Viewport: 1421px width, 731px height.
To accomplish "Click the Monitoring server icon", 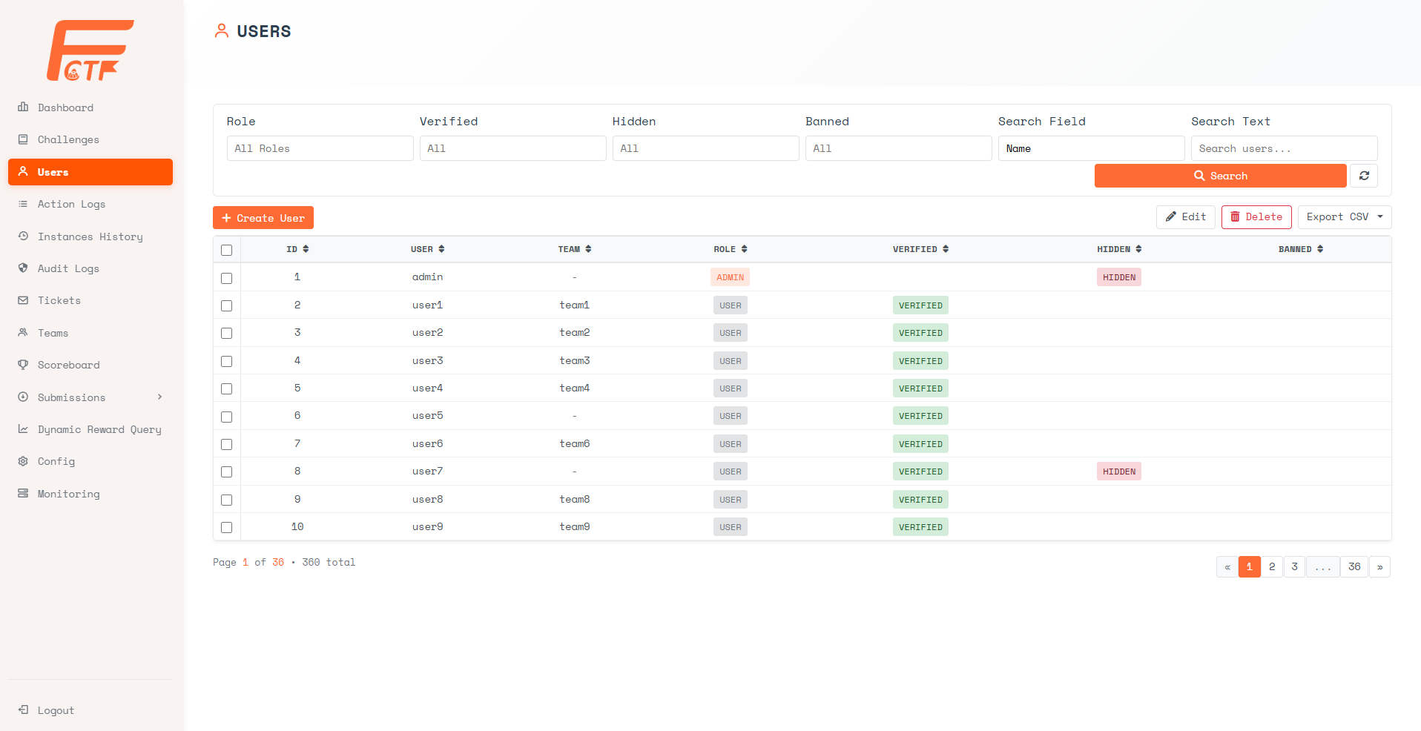I will 23,494.
